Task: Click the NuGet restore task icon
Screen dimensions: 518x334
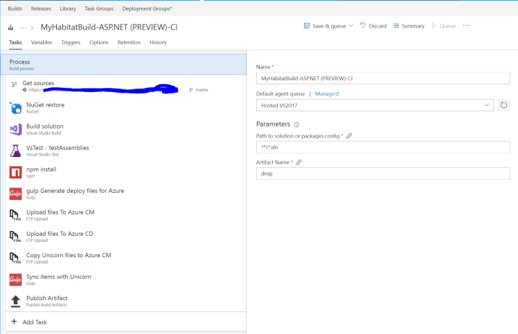Action: [x=15, y=108]
